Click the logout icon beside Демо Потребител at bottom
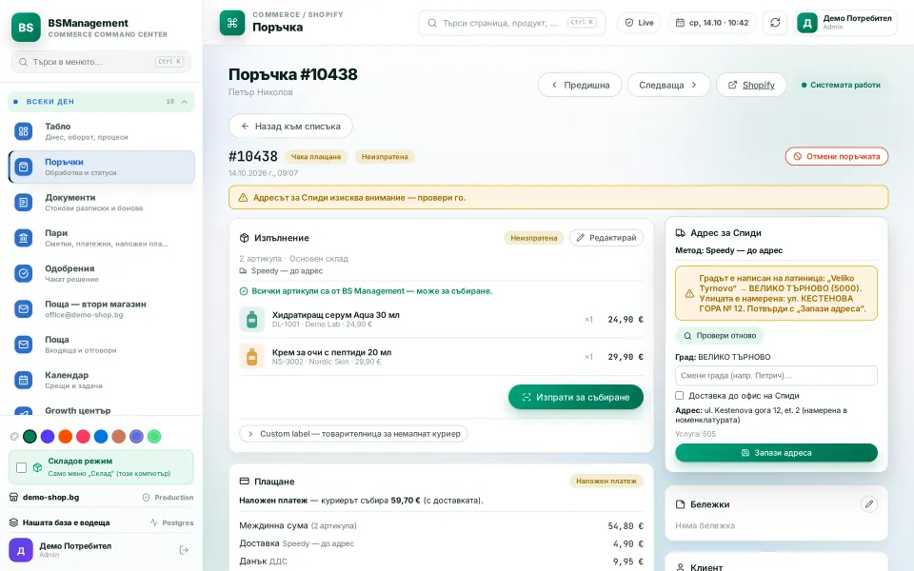This screenshot has height=571, width=914. tap(184, 550)
